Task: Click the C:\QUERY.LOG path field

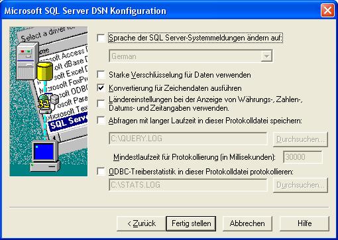Action: point(188,139)
